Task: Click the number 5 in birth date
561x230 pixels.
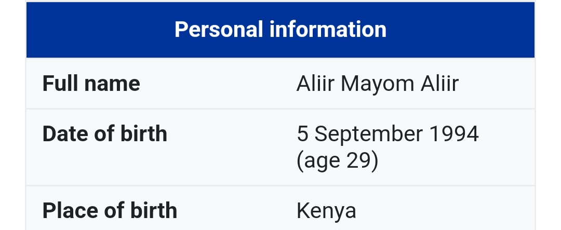Action: 302,134
